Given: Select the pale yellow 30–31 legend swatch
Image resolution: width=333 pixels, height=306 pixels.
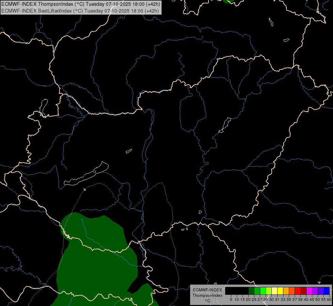Looking at the screenshot, I should pos(274,291).
